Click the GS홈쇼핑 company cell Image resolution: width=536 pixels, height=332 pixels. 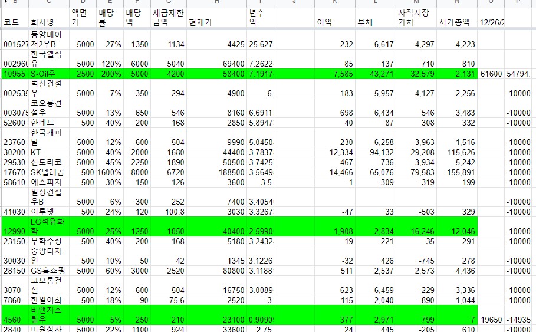pyautogui.click(x=49, y=271)
